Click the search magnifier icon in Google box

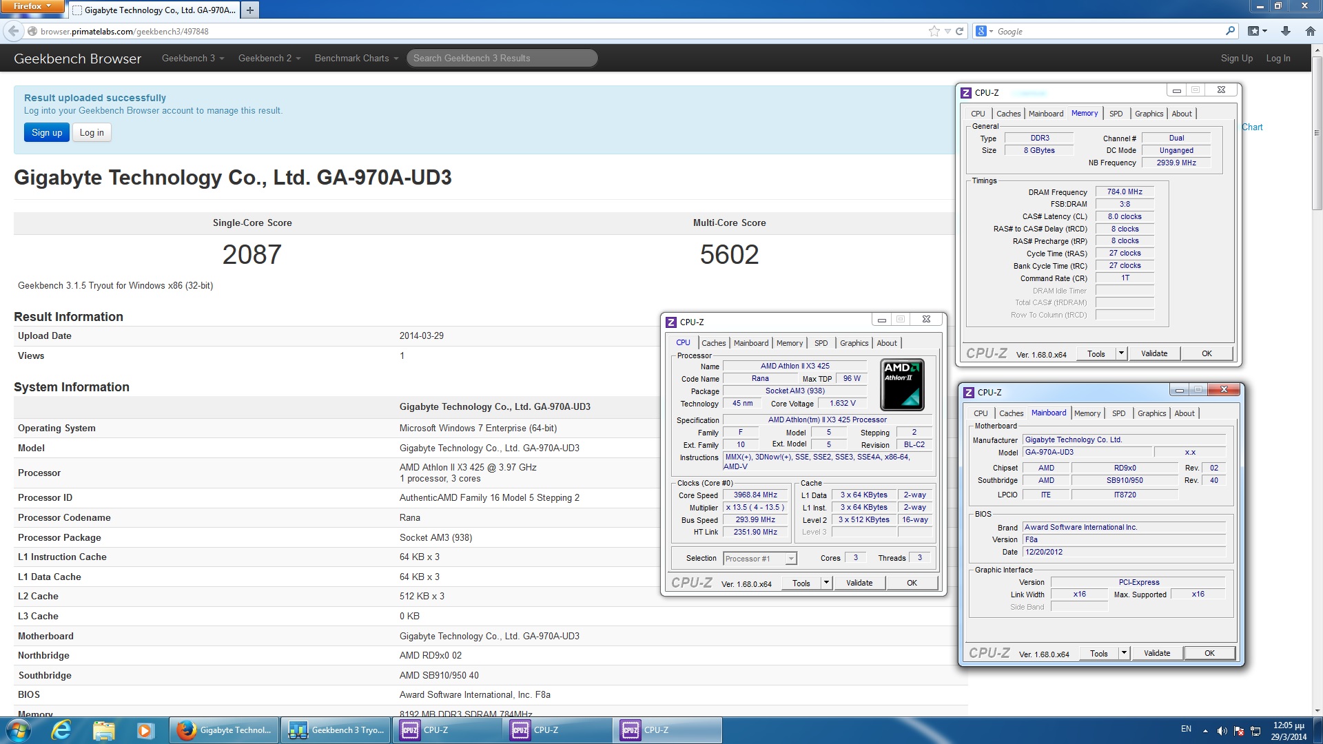(1231, 31)
